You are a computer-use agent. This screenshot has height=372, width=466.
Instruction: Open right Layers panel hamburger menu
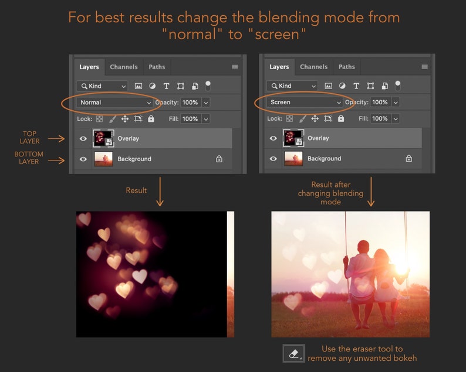pyautogui.click(x=425, y=67)
